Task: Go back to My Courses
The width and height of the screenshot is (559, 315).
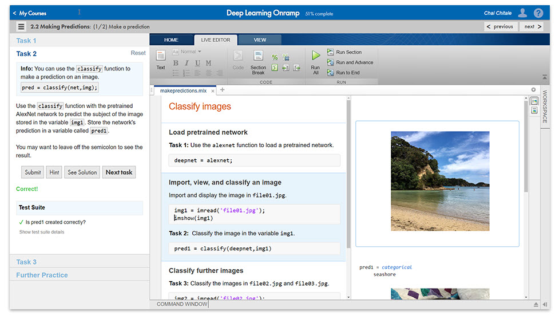Action: click(x=30, y=13)
